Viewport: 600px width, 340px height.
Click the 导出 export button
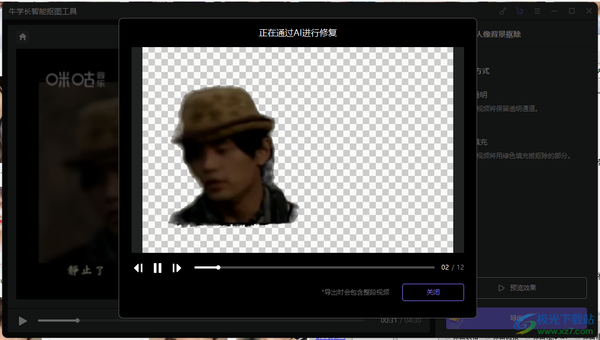516,318
